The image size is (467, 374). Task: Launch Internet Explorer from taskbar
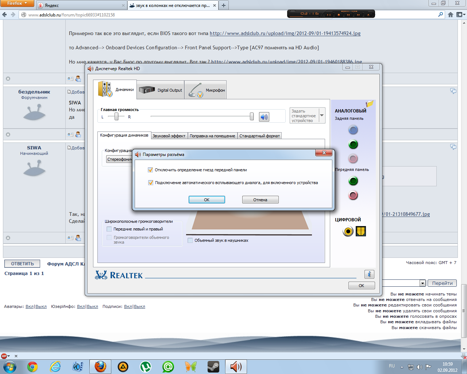55,366
